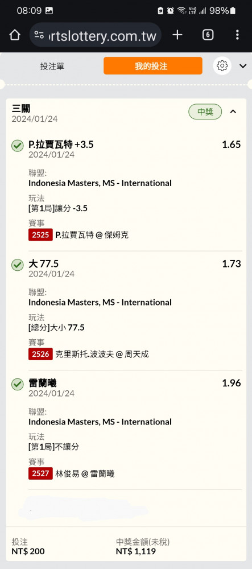Image resolution: width=252 pixels, height=569 pixels.
Task: Tap the browser home icon
Action: click(x=14, y=35)
